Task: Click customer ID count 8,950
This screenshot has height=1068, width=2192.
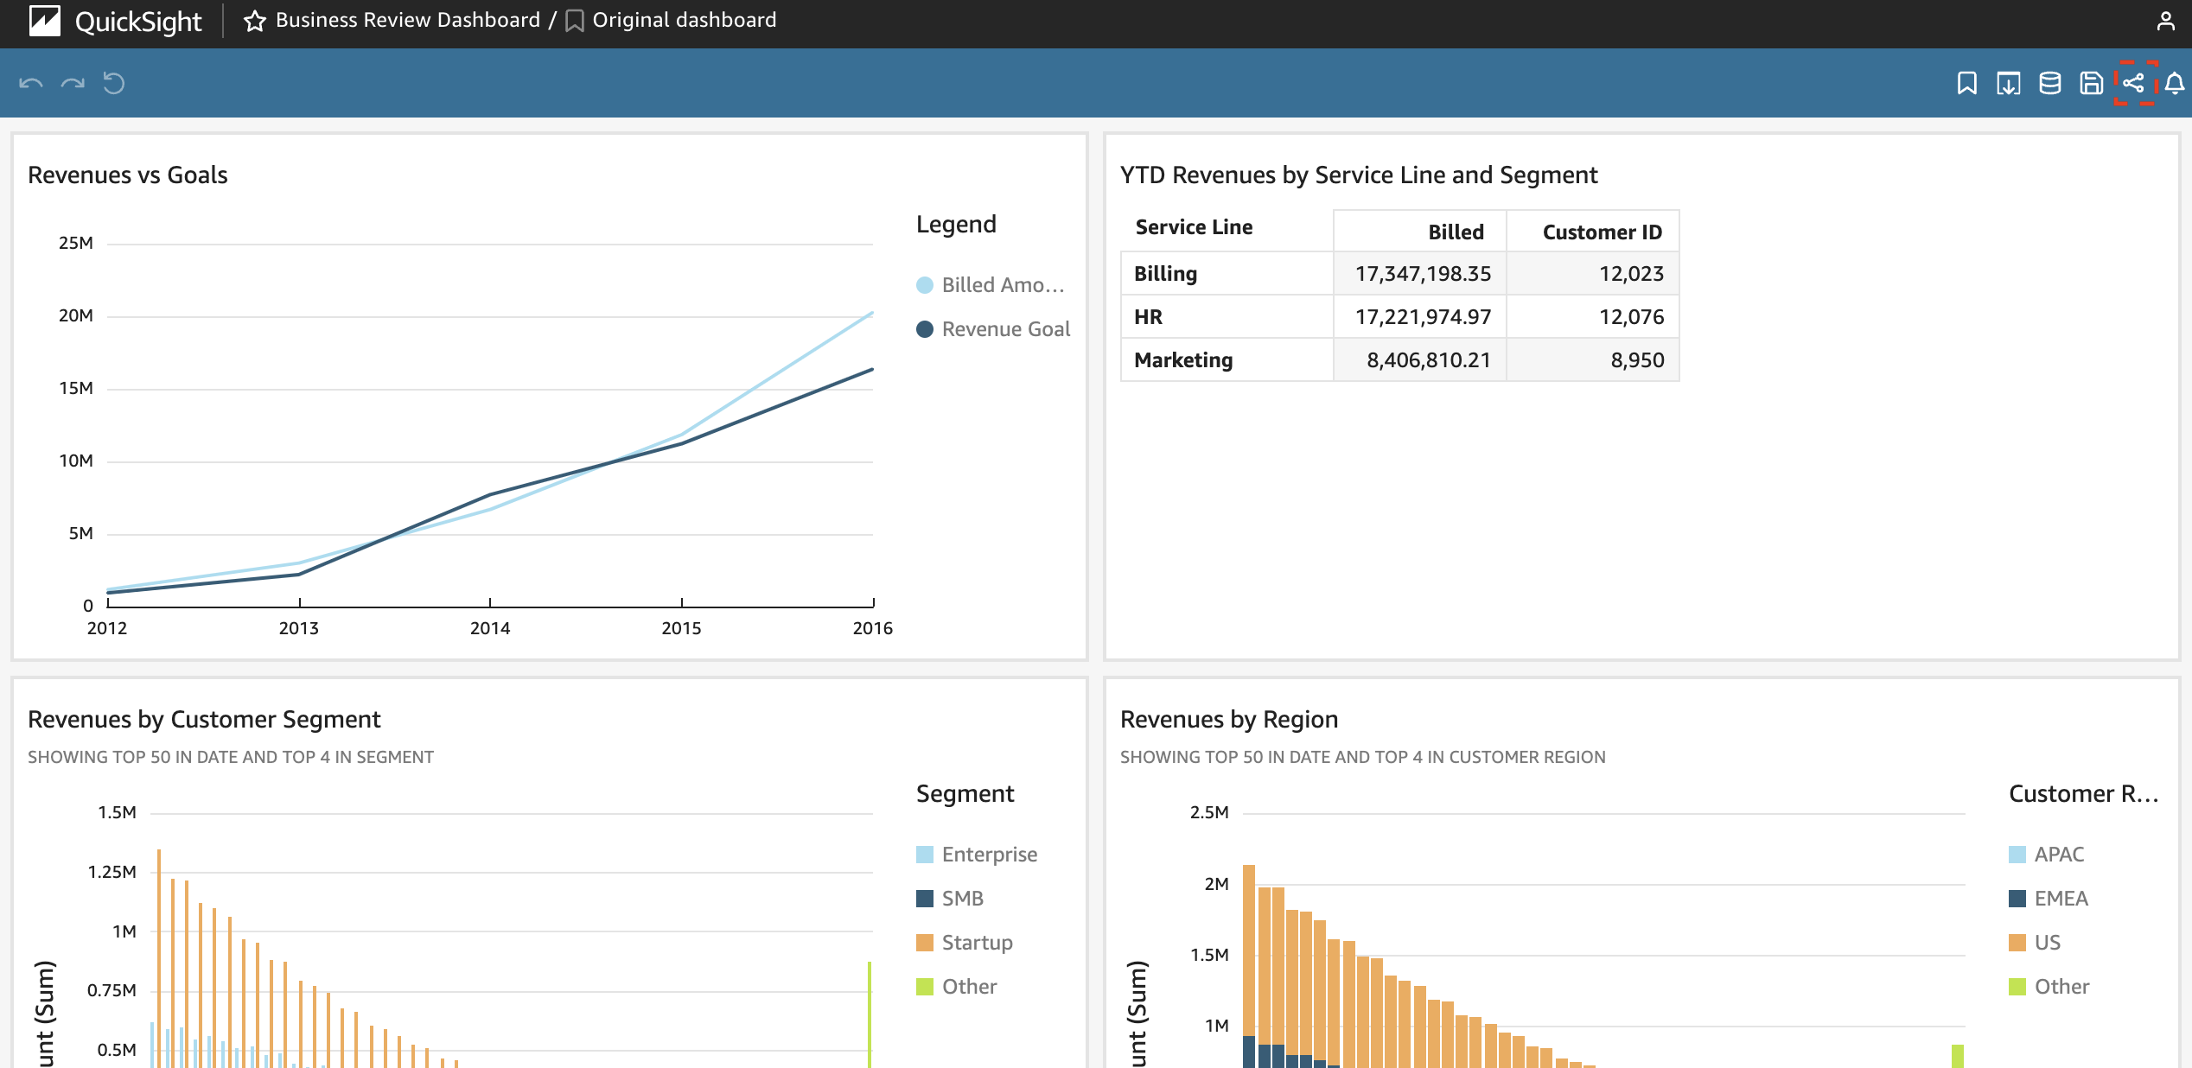Action: click(1637, 360)
